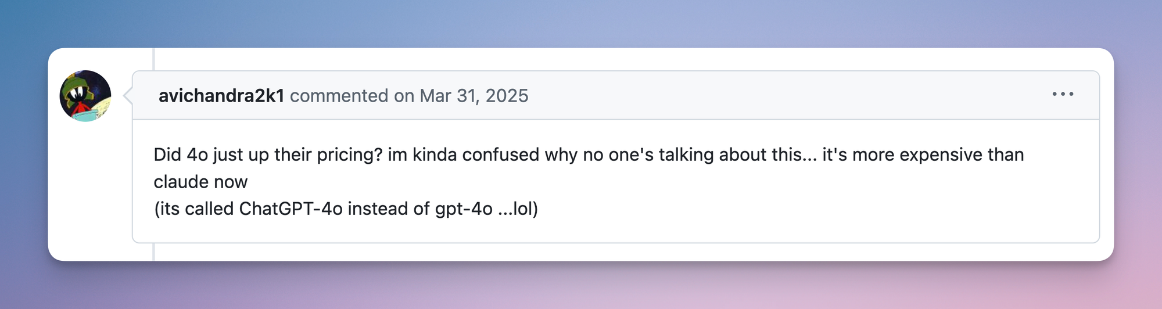Click the Mar 31, 2025 timestamp link
The width and height of the screenshot is (1162, 309).
[x=474, y=96]
